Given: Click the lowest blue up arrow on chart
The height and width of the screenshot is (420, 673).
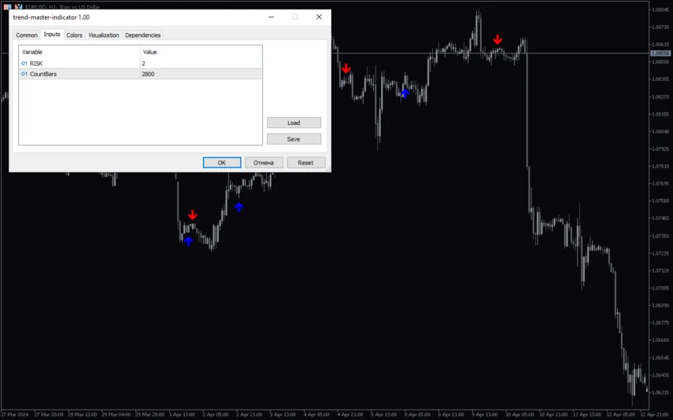Looking at the screenshot, I should 188,241.
